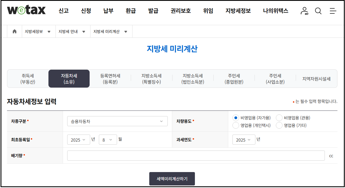Select the 영업용 (기타) radio button
Image resolution: width=345 pixels, height=188 pixels.
tap(279, 125)
